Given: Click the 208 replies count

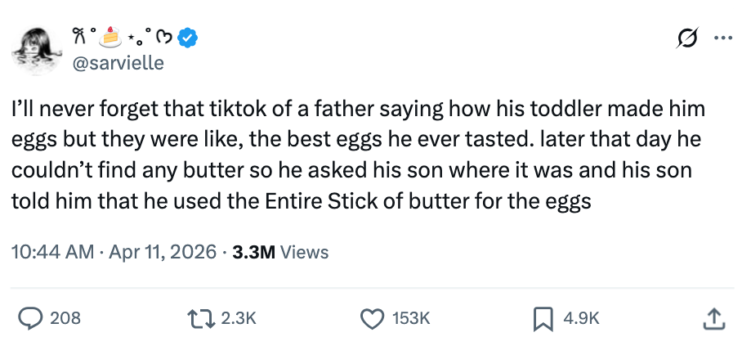Looking at the screenshot, I should tap(65, 317).
